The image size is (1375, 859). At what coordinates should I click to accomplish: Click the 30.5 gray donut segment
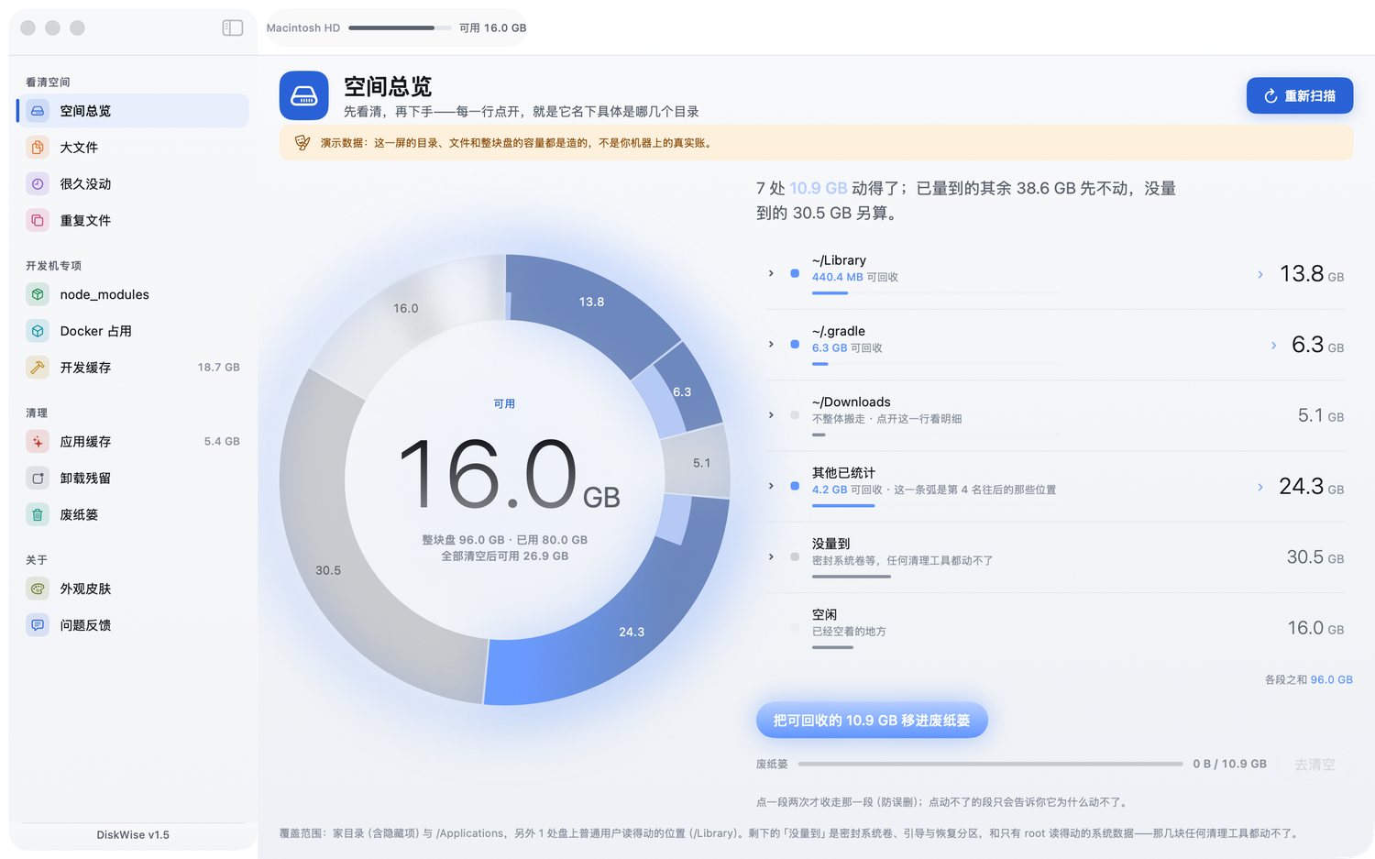coord(328,570)
